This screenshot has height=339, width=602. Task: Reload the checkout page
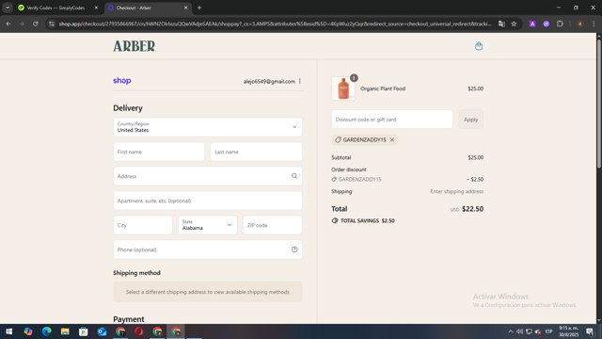pos(36,24)
